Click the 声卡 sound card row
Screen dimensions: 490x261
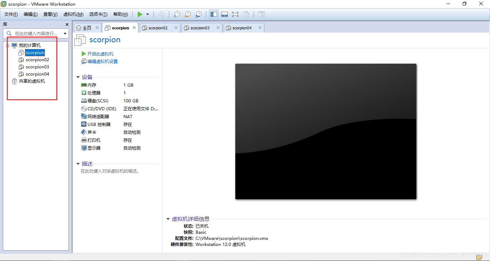coord(120,132)
